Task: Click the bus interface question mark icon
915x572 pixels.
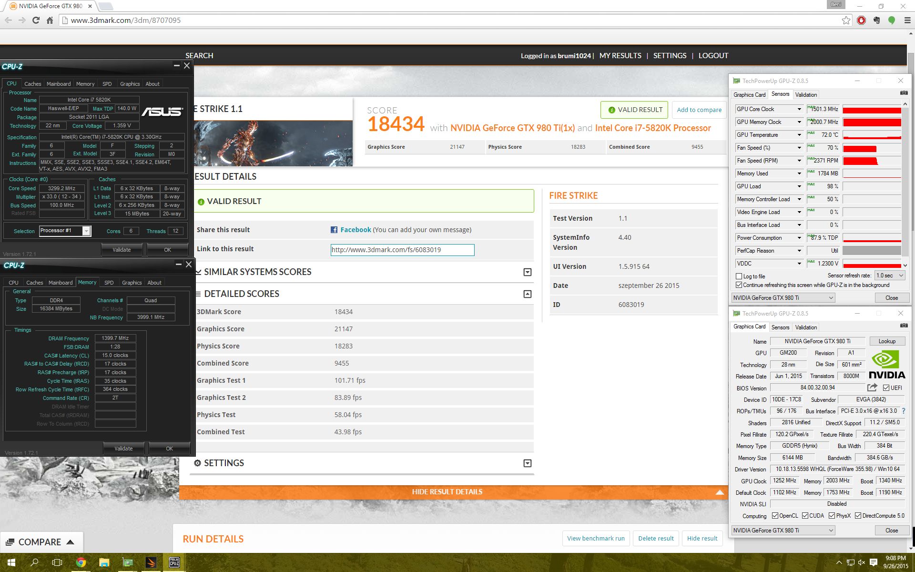Action: pyautogui.click(x=904, y=411)
